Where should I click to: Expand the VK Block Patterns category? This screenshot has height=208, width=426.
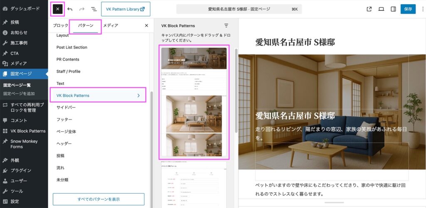point(98,95)
